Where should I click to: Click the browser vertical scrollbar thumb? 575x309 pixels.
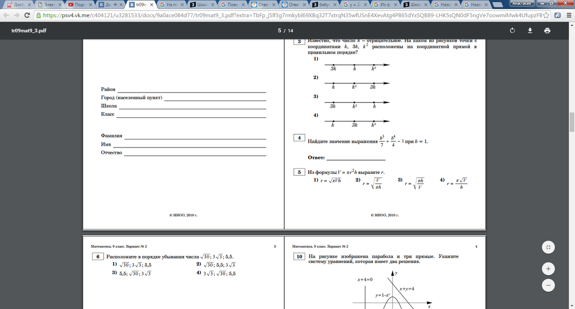(572, 122)
